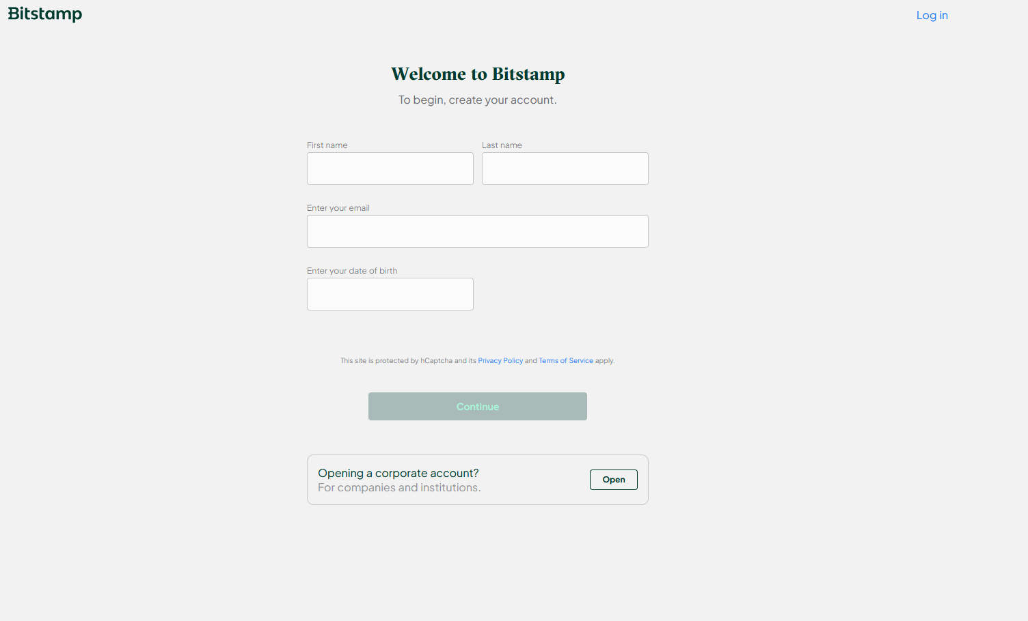Focus the First name field
The height and width of the screenshot is (621, 1028).
click(x=390, y=169)
